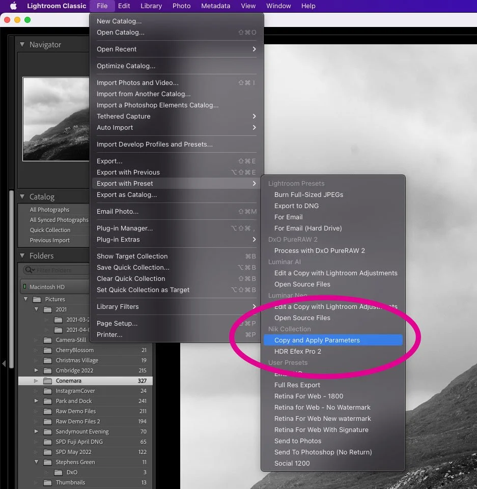
Task: Select For Email (Hard Drive) preset
Action: pyautogui.click(x=333, y=228)
